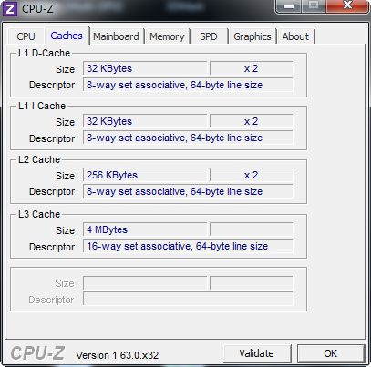
Task: Click the Validate button
Action: pyautogui.click(x=257, y=353)
